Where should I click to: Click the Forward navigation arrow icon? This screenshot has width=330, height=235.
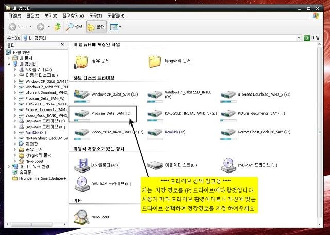(x=40, y=27)
